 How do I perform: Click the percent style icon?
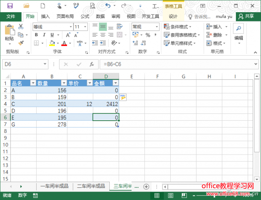click(x=147, y=35)
